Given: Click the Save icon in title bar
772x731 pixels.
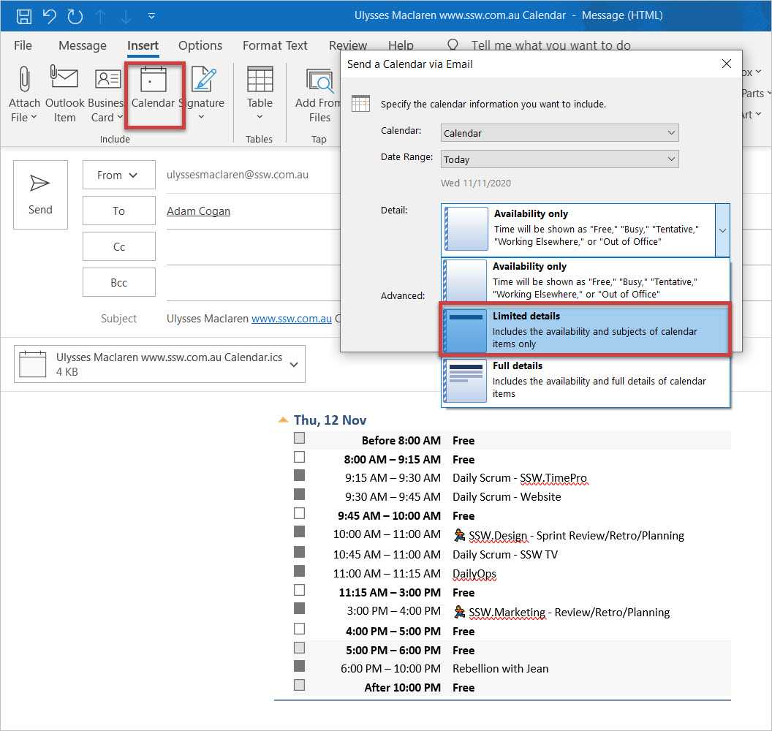Looking at the screenshot, I should (x=24, y=15).
